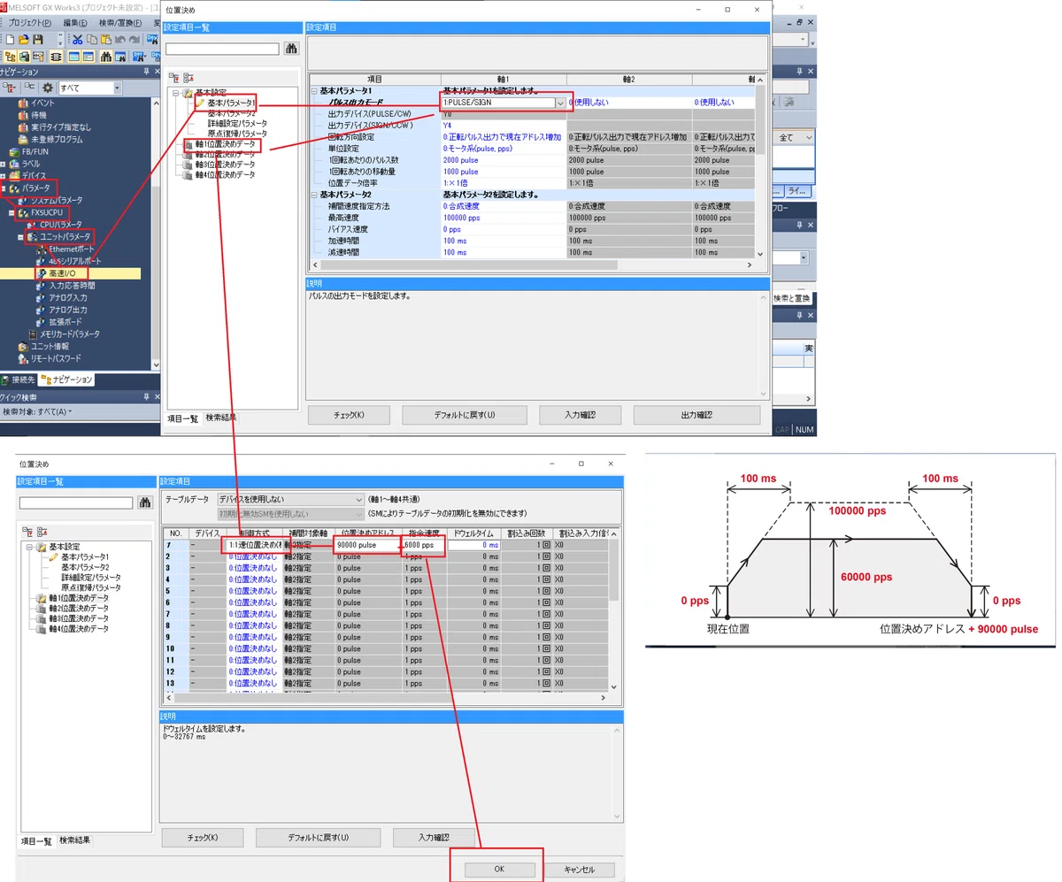Click the New project toolbar icon

[x=8, y=40]
